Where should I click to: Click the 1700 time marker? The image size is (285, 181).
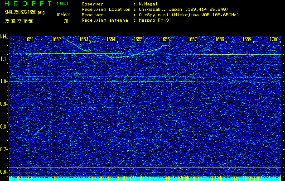point(274,39)
